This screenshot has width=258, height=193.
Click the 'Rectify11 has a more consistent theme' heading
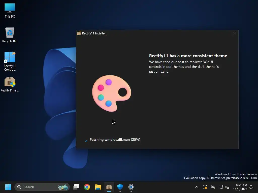(188, 56)
